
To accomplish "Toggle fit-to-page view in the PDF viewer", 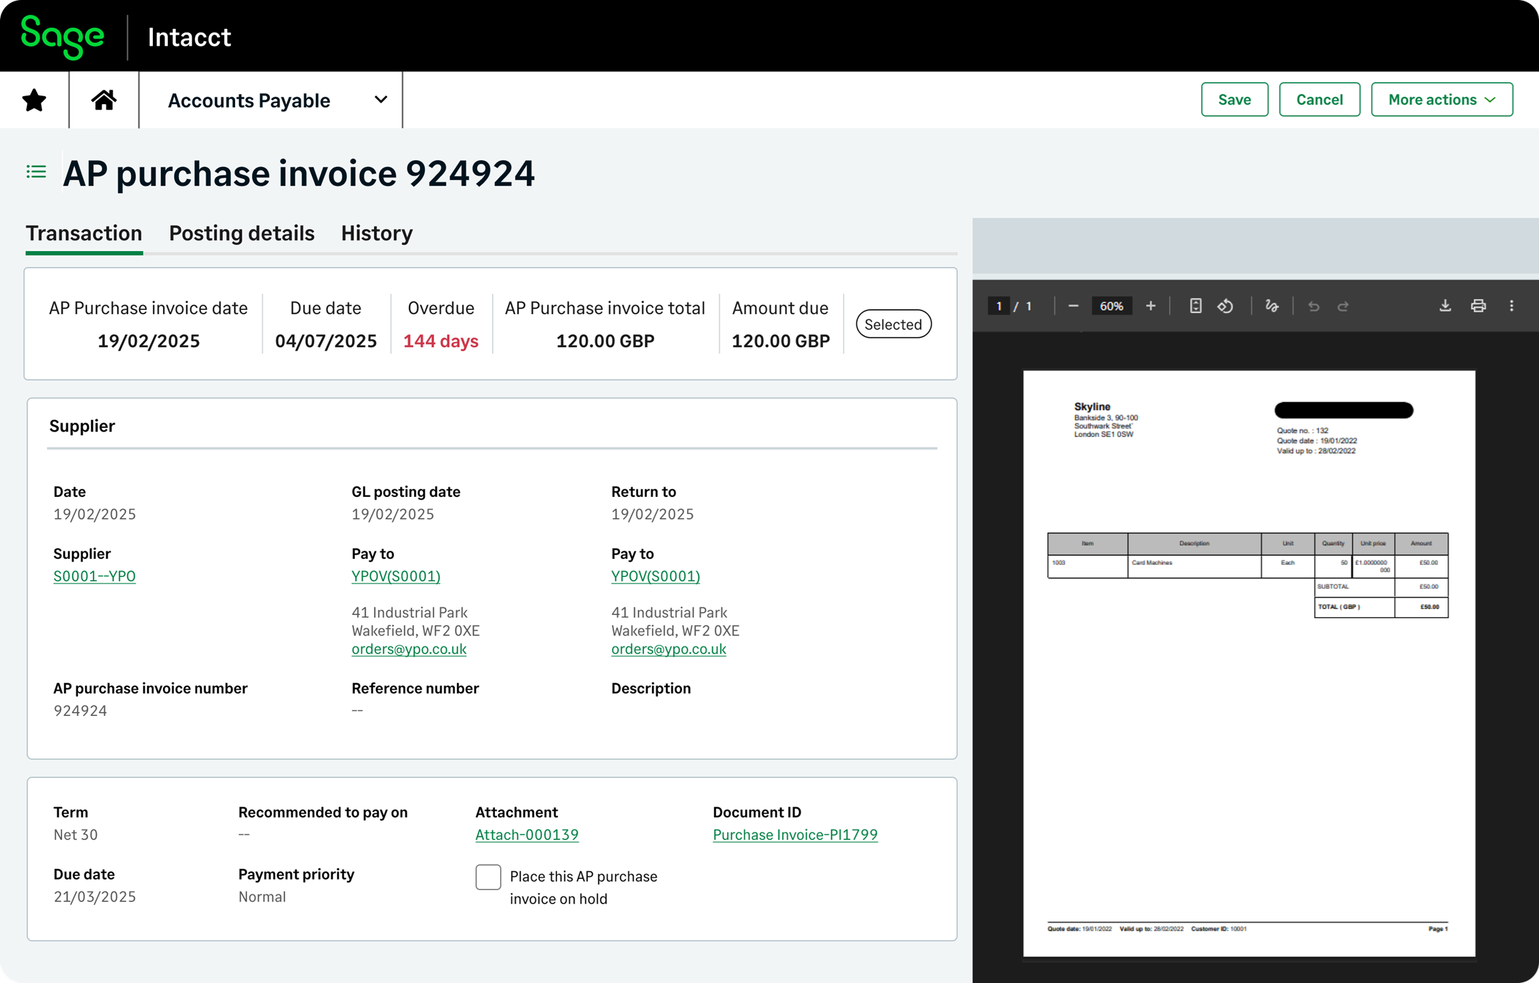I will pyautogui.click(x=1195, y=306).
